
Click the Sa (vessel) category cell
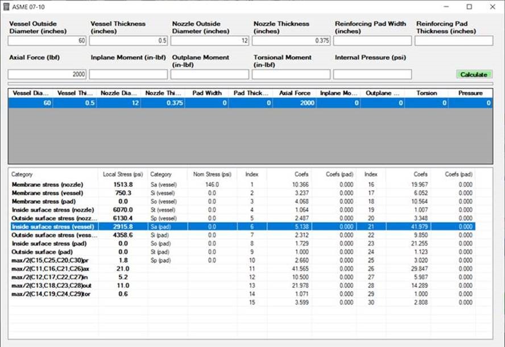coord(164,185)
